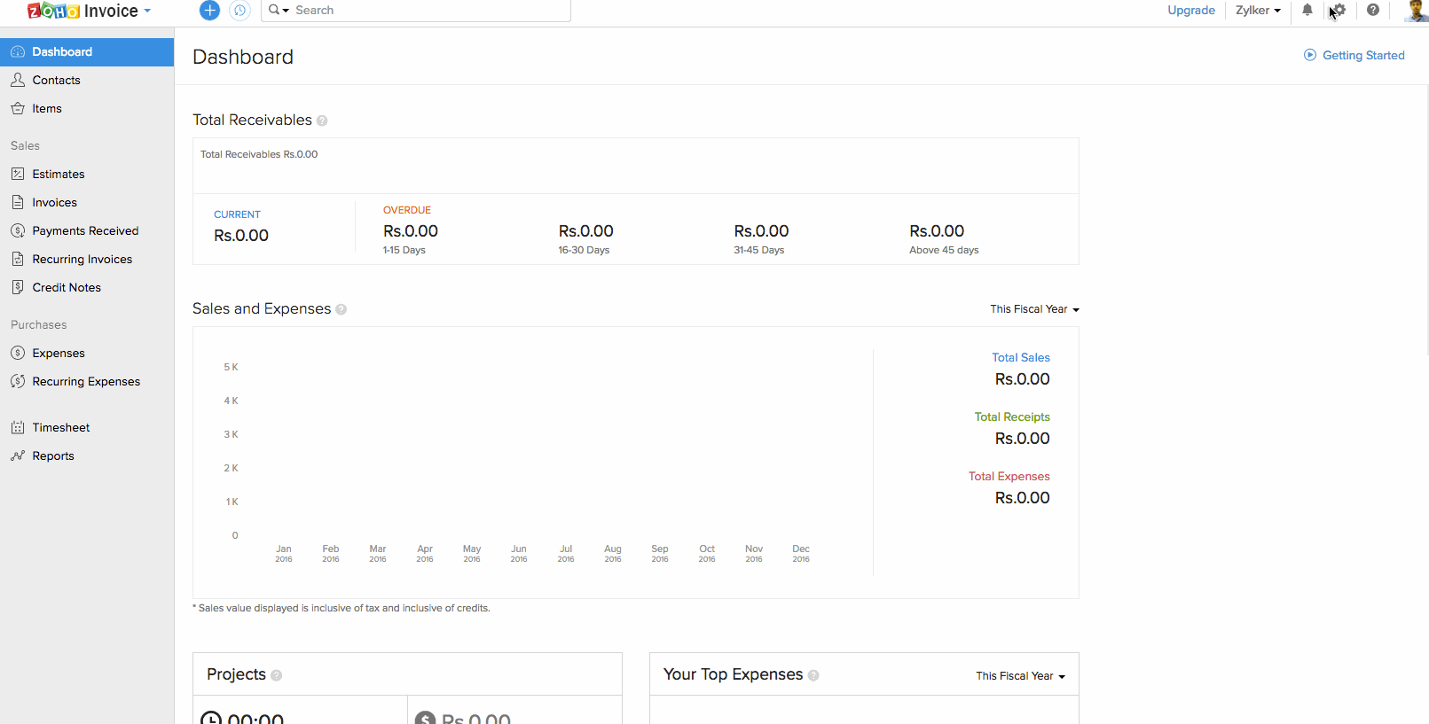Open the search filter dropdown arrow
This screenshot has width=1429, height=724.
(286, 11)
